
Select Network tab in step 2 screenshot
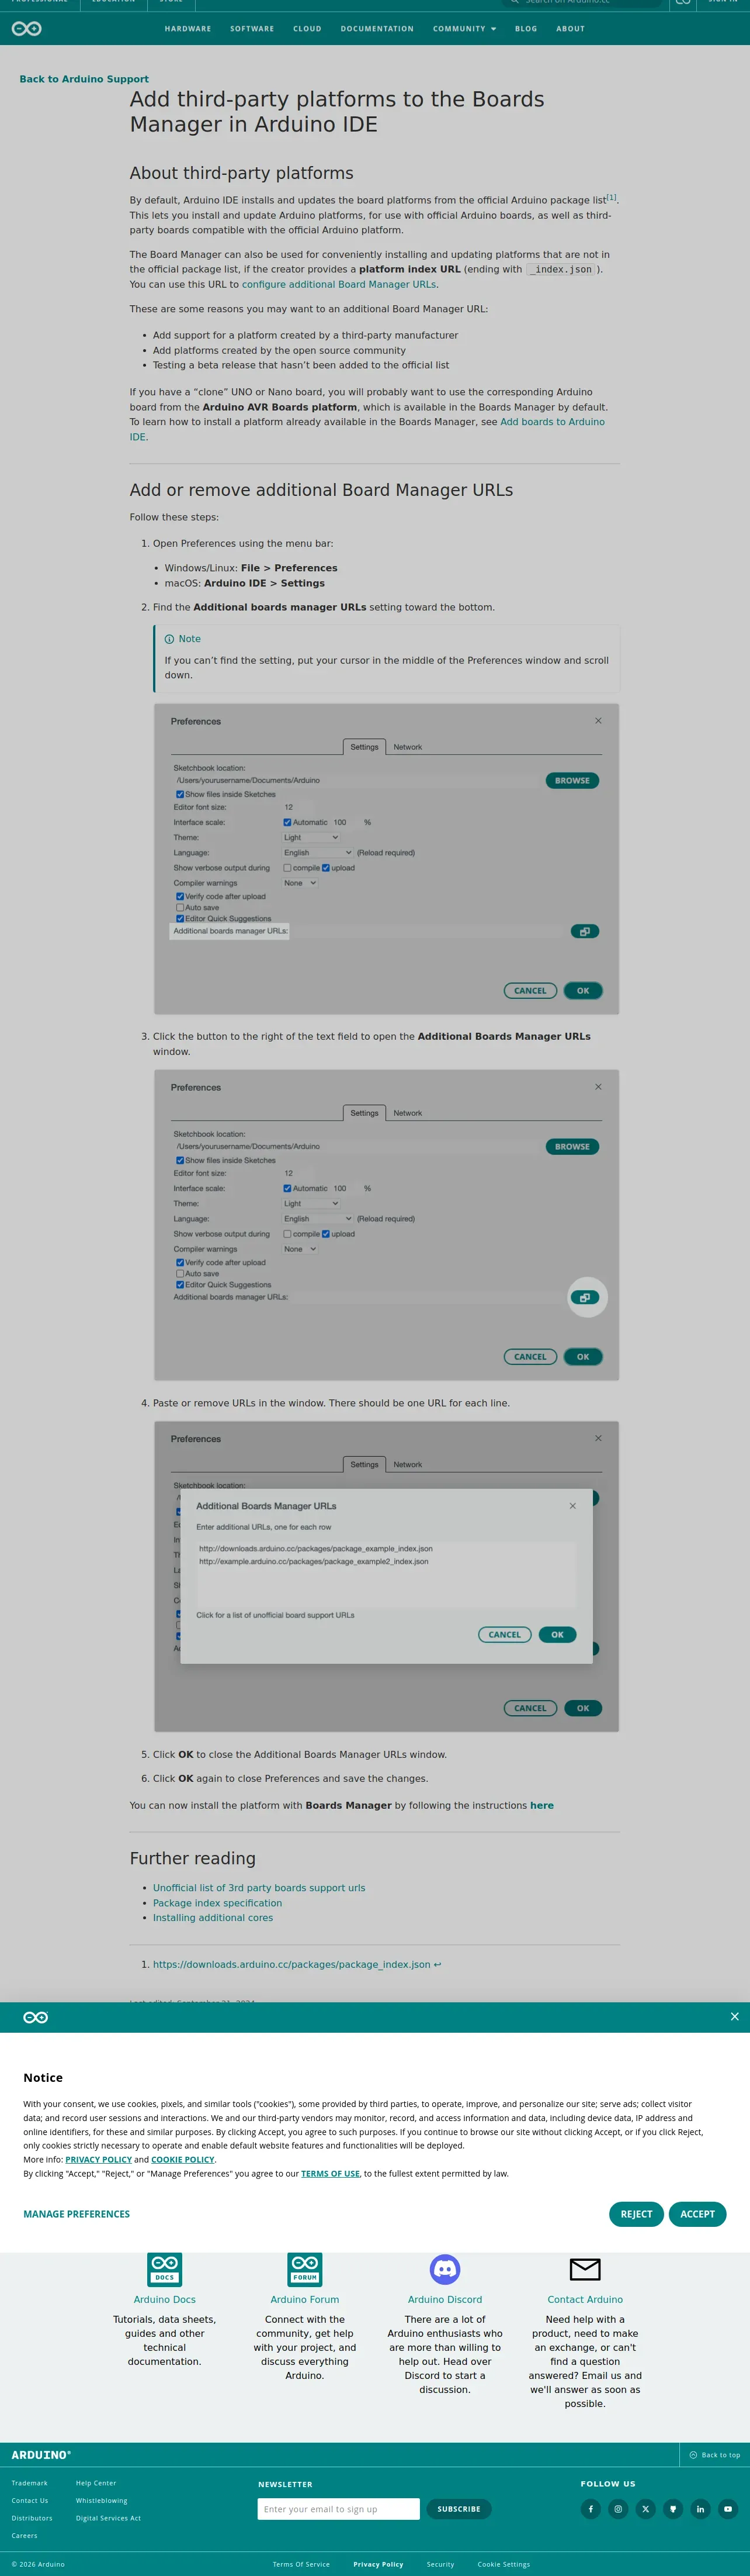point(408,747)
